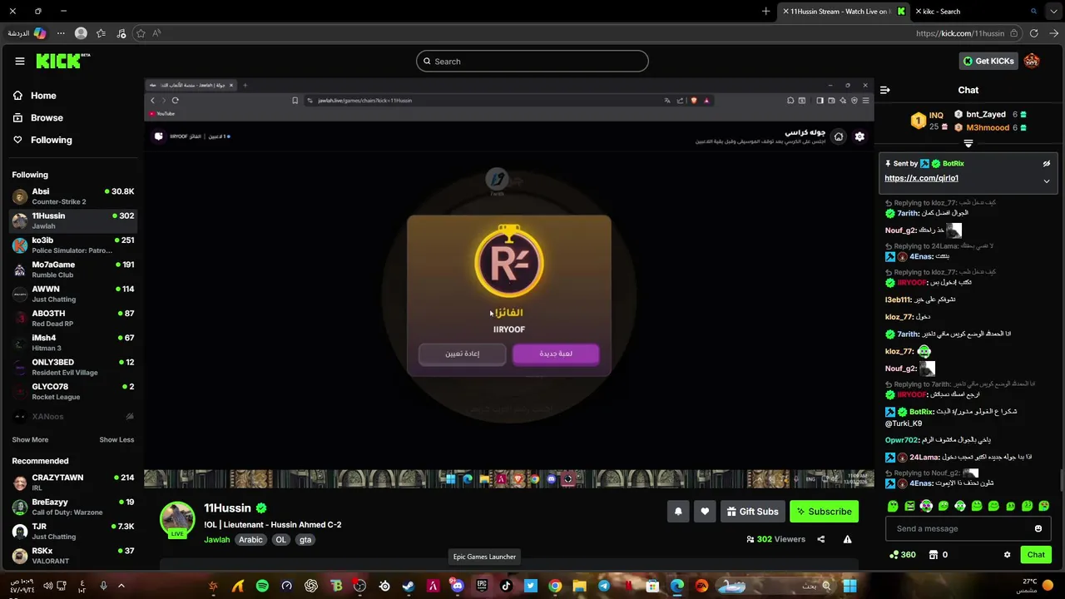This screenshot has width=1065, height=599.
Task: Click the green Chat send button
Action: point(1036,555)
